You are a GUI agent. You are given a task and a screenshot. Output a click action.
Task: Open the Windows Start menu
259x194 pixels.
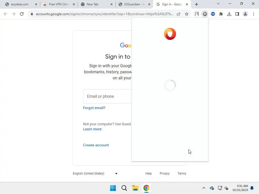pyautogui.click(x=113, y=188)
